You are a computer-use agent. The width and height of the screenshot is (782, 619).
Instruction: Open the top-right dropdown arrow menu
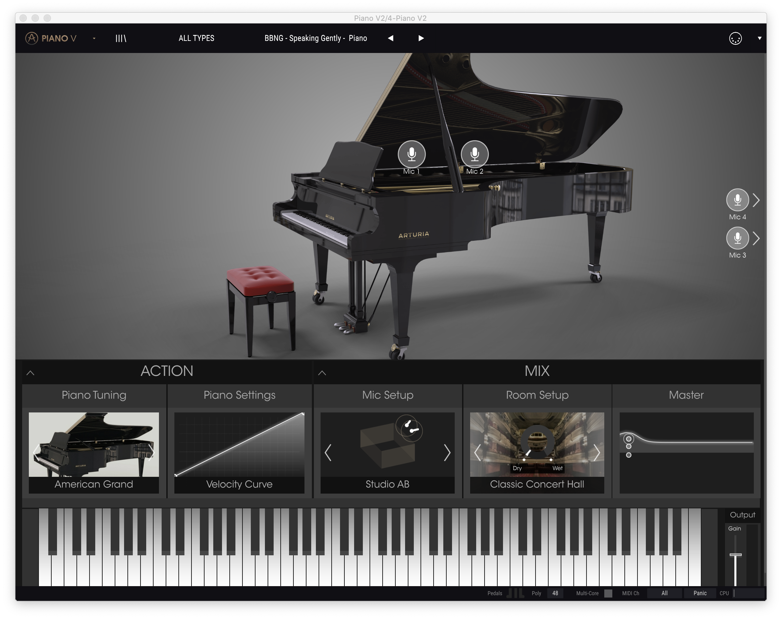pos(760,39)
